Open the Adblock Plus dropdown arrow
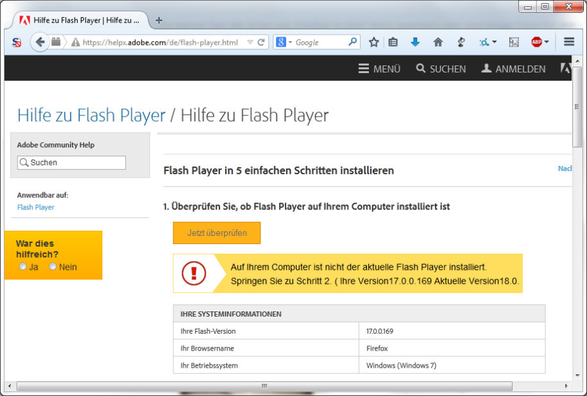Viewport: 587px width, 396px height. click(547, 42)
